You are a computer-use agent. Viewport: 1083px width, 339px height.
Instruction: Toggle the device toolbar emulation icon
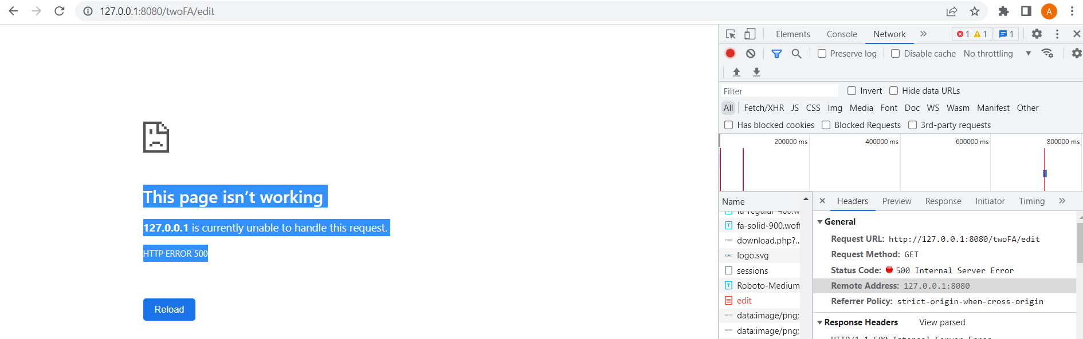tap(750, 34)
